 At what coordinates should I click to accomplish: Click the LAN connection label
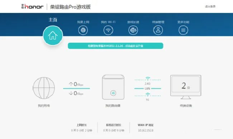[147, 88]
